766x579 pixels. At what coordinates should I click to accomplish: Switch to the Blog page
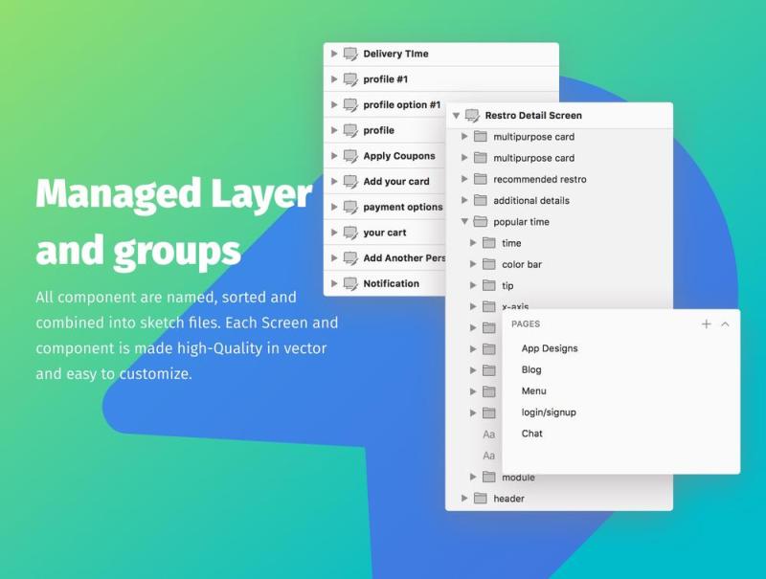531,369
